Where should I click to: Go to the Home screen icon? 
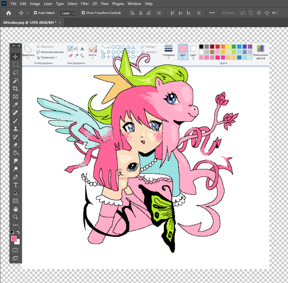click(x=8, y=13)
